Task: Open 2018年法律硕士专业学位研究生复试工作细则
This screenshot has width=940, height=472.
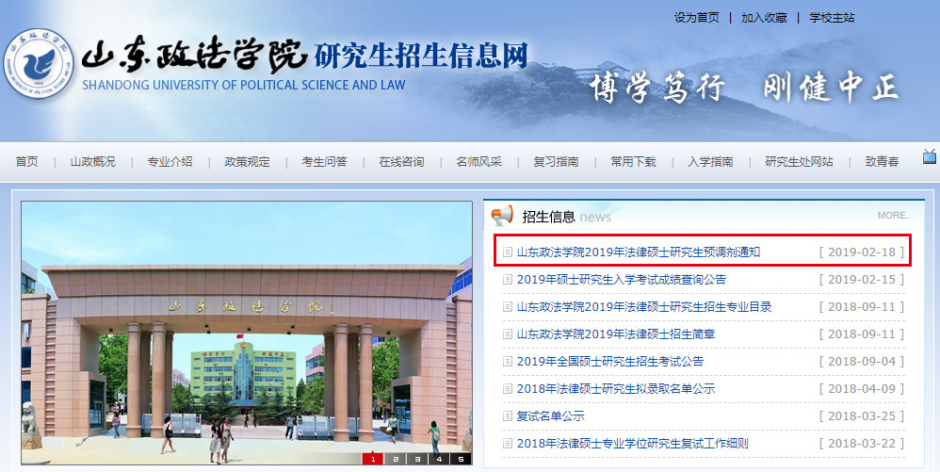Action: (633, 444)
